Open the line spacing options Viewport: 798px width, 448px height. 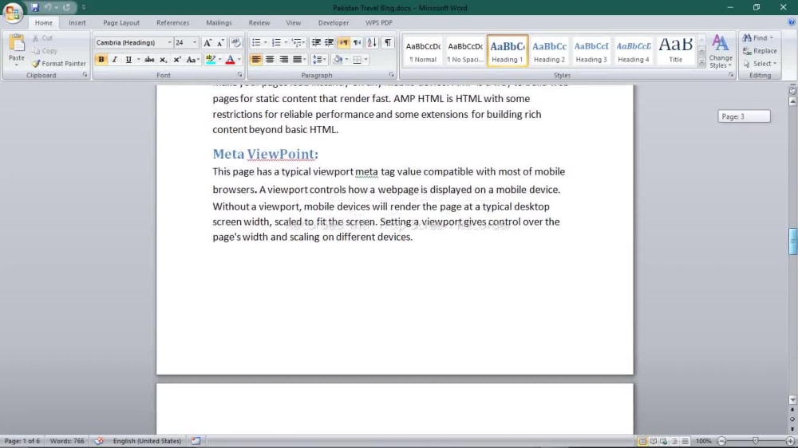coord(318,60)
